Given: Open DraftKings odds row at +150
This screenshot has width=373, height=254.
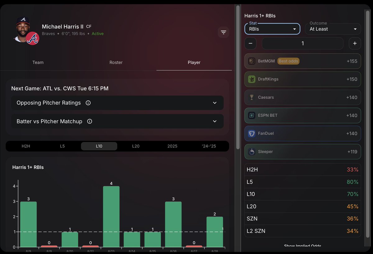Looking at the screenshot, I should (x=303, y=79).
